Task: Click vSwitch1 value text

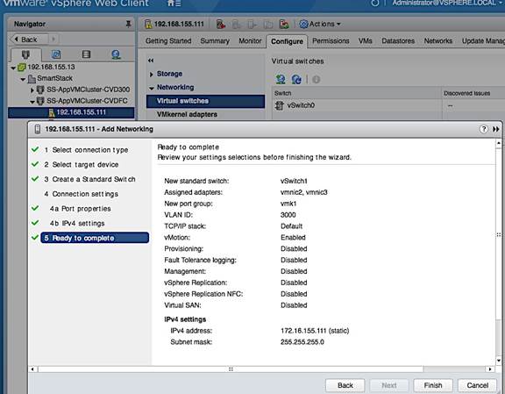Action: tap(294, 181)
